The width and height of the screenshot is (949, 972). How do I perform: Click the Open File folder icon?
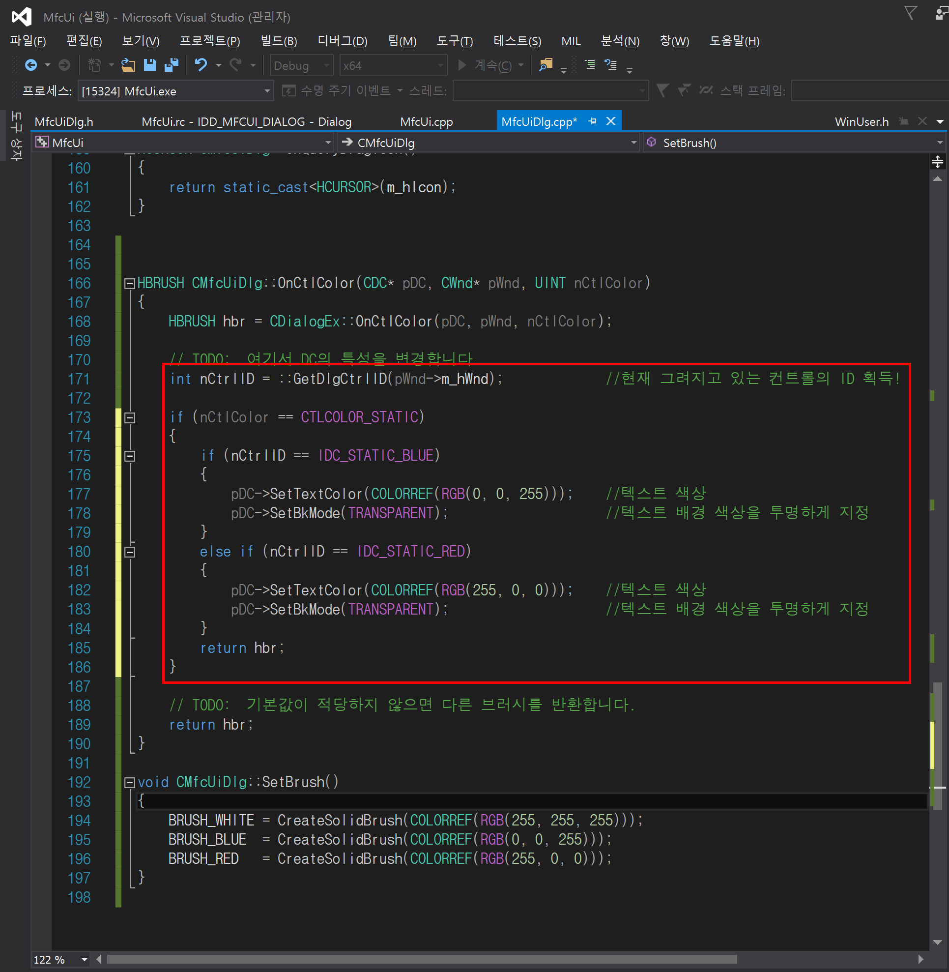[x=128, y=65]
